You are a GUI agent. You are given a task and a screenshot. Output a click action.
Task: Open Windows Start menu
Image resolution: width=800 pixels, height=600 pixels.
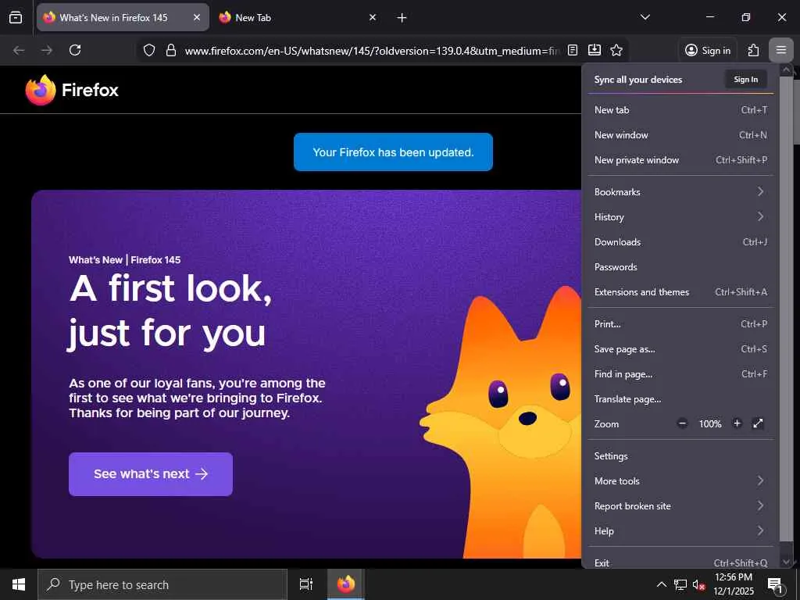pos(19,584)
